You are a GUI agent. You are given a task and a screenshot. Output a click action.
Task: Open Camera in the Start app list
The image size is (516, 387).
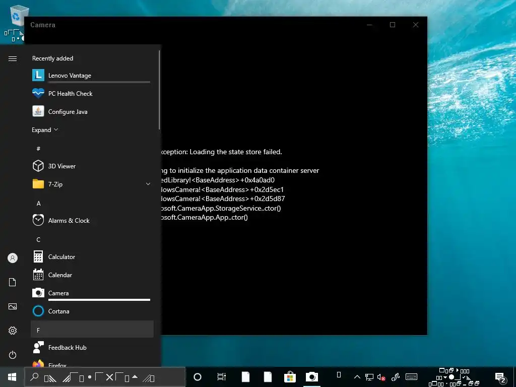tap(92, 293)
